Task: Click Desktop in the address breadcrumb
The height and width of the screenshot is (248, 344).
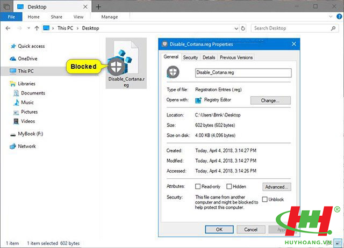Action: [90, 28]
